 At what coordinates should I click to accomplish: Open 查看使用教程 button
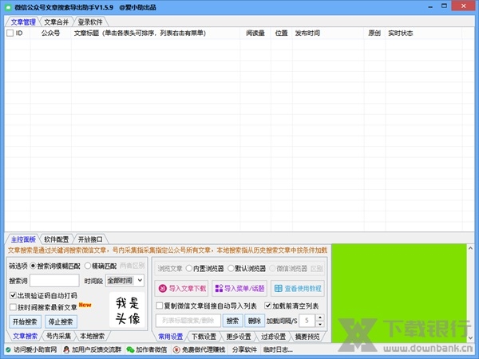298,289
